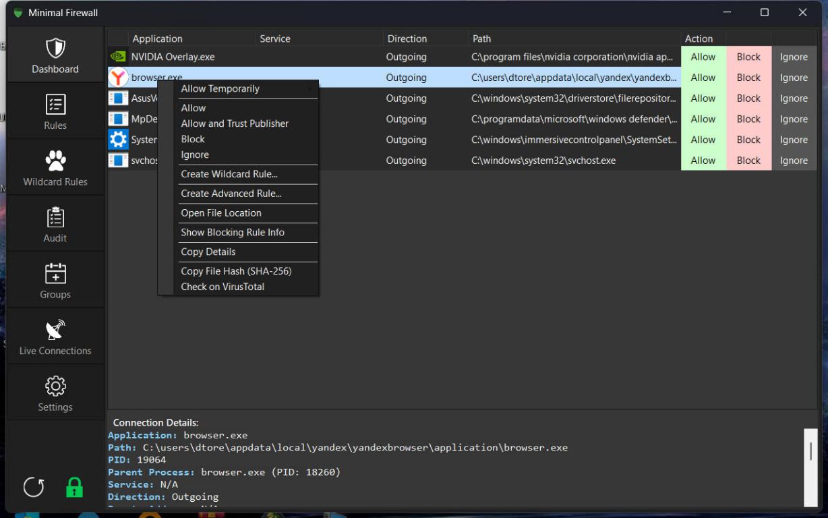The width and height of the screenshot is (828, 518).
Task: Open the Dashboard shield icon
Action: coord(55,48)
